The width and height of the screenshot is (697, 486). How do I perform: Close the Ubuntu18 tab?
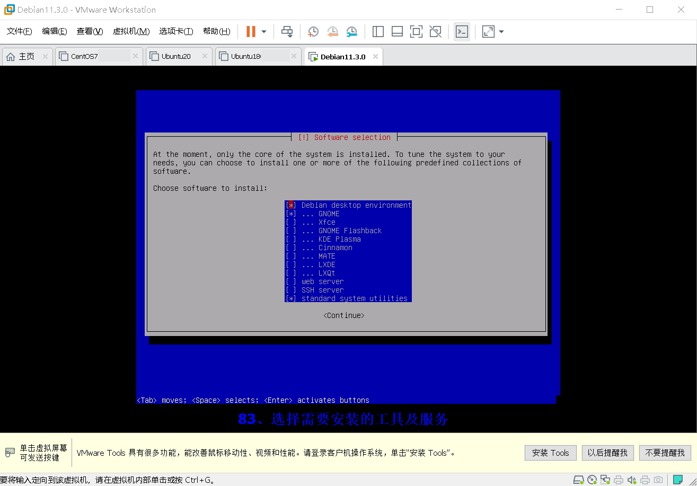pos(294,56)
